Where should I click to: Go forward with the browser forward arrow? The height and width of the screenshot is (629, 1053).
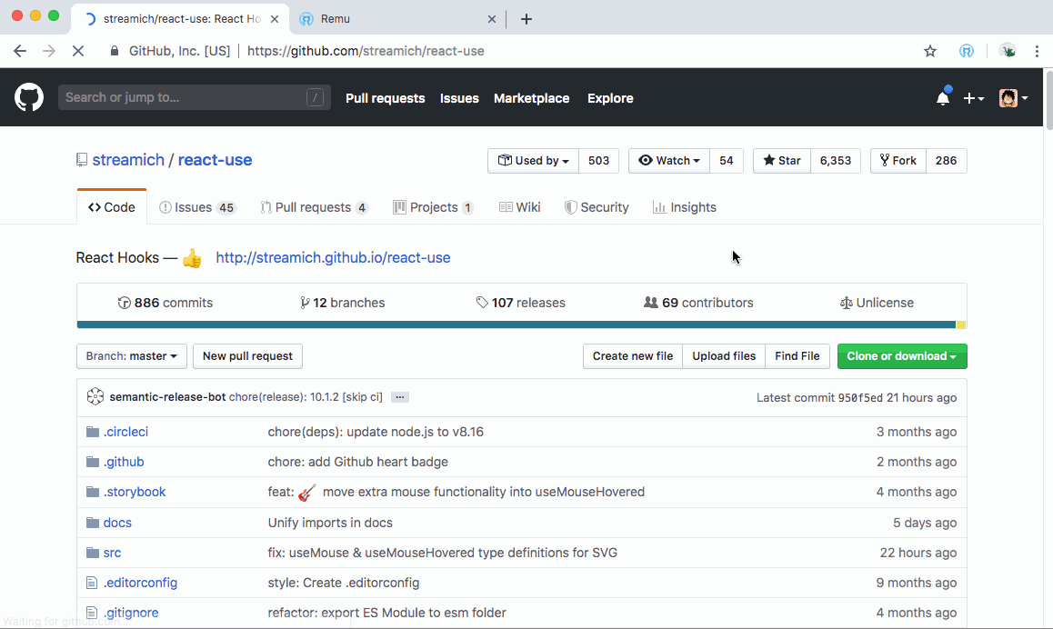tap(49, 51)
